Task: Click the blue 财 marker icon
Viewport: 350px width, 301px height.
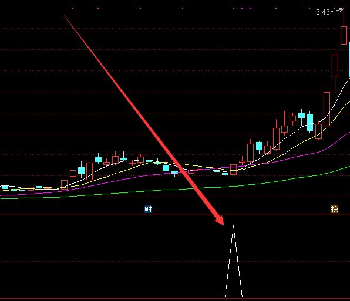Action: coord(148,209)
